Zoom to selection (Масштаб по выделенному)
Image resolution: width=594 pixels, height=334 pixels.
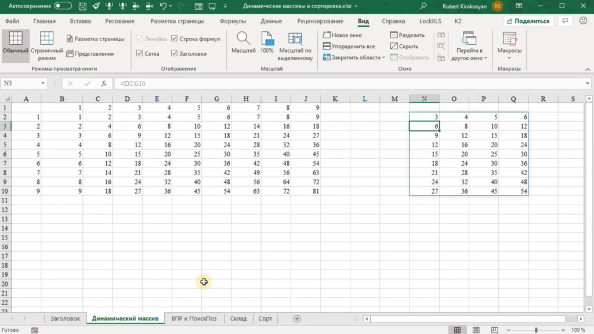[x=295, y=45]
